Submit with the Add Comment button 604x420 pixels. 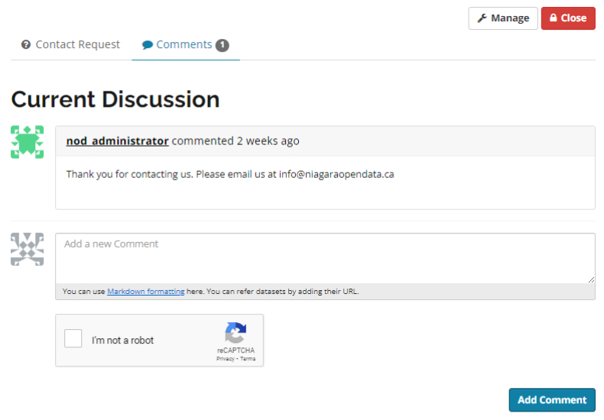pyautogui.click(x=552, y=400)
